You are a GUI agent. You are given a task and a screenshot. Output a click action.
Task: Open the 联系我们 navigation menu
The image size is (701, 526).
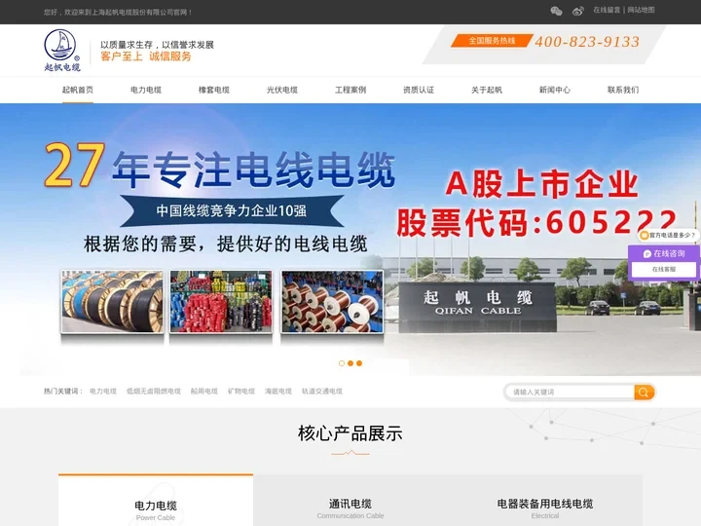tap(623, 90)
